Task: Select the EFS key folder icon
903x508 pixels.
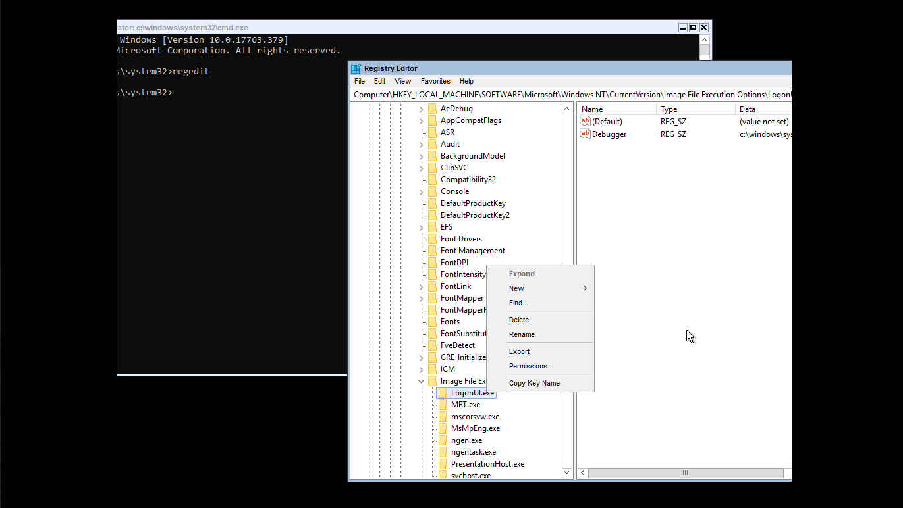Action: 432,227
